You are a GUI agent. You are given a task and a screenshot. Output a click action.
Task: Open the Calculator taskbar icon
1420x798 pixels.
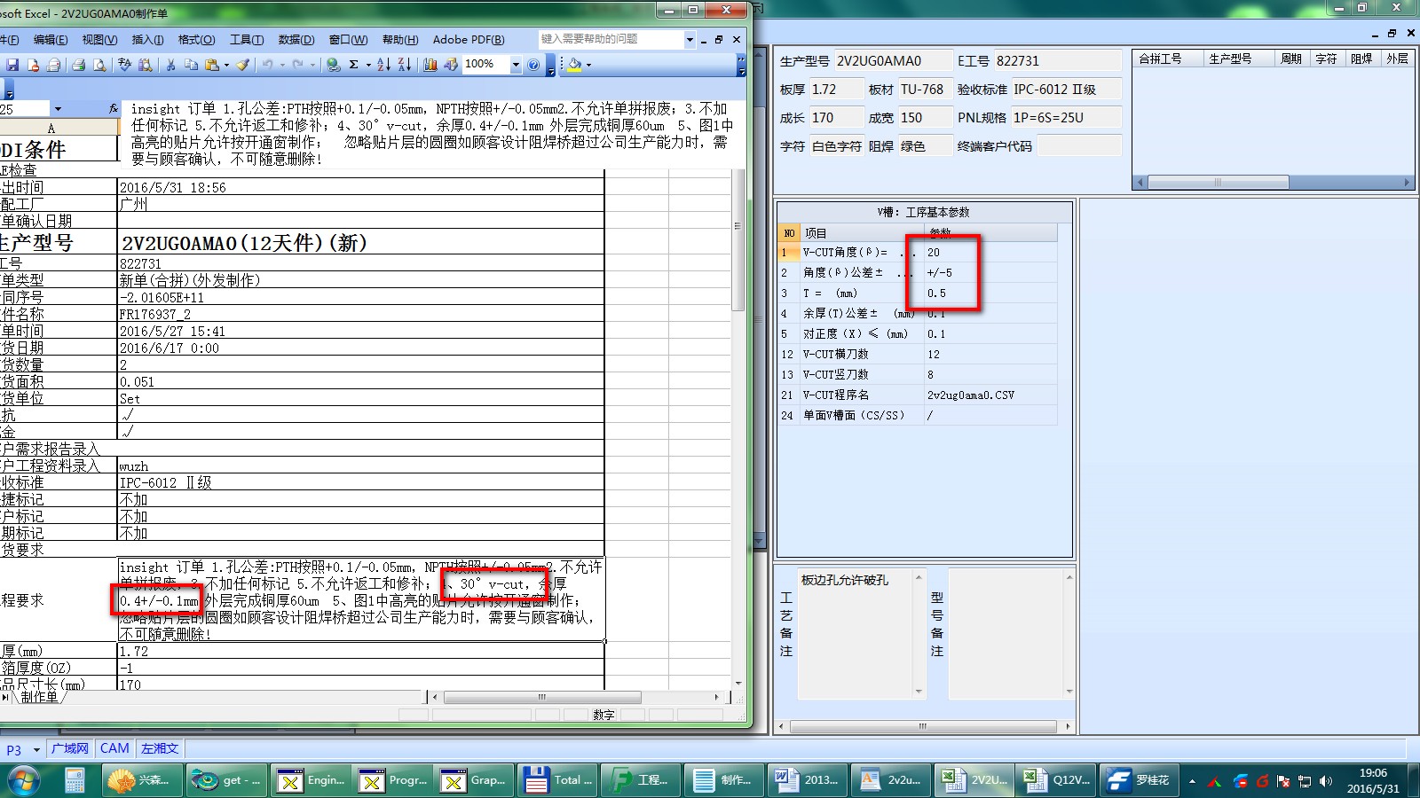pyautogui.click(x=75, y=780)
